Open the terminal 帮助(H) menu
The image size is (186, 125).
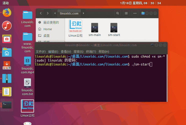[104, 51]
